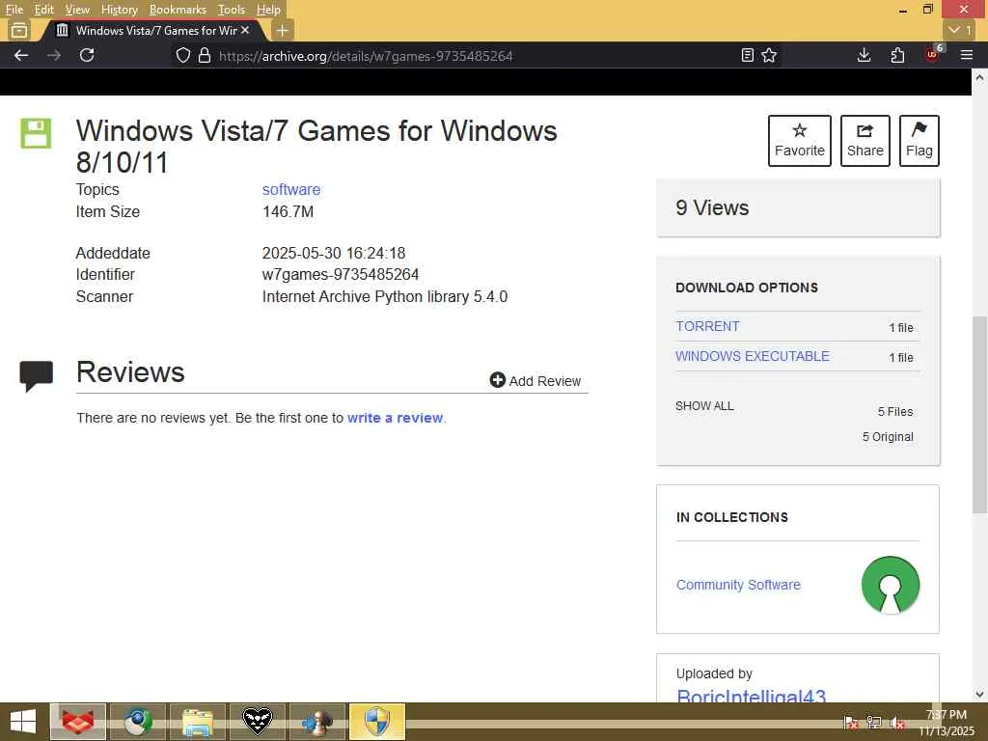
Task: Open the Windows Start button
Action: click(x=23, y=722)
